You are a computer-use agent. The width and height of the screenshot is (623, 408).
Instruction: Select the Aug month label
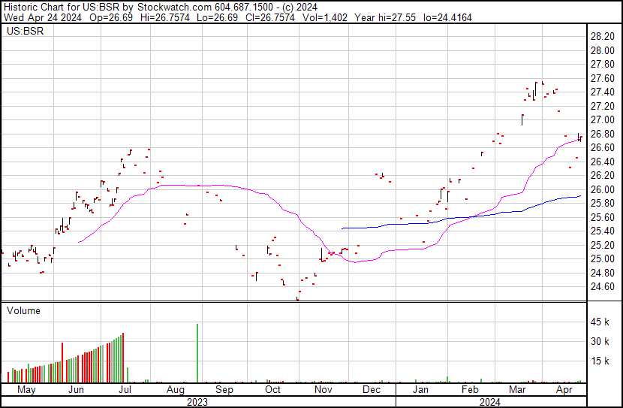pos(175,390)
